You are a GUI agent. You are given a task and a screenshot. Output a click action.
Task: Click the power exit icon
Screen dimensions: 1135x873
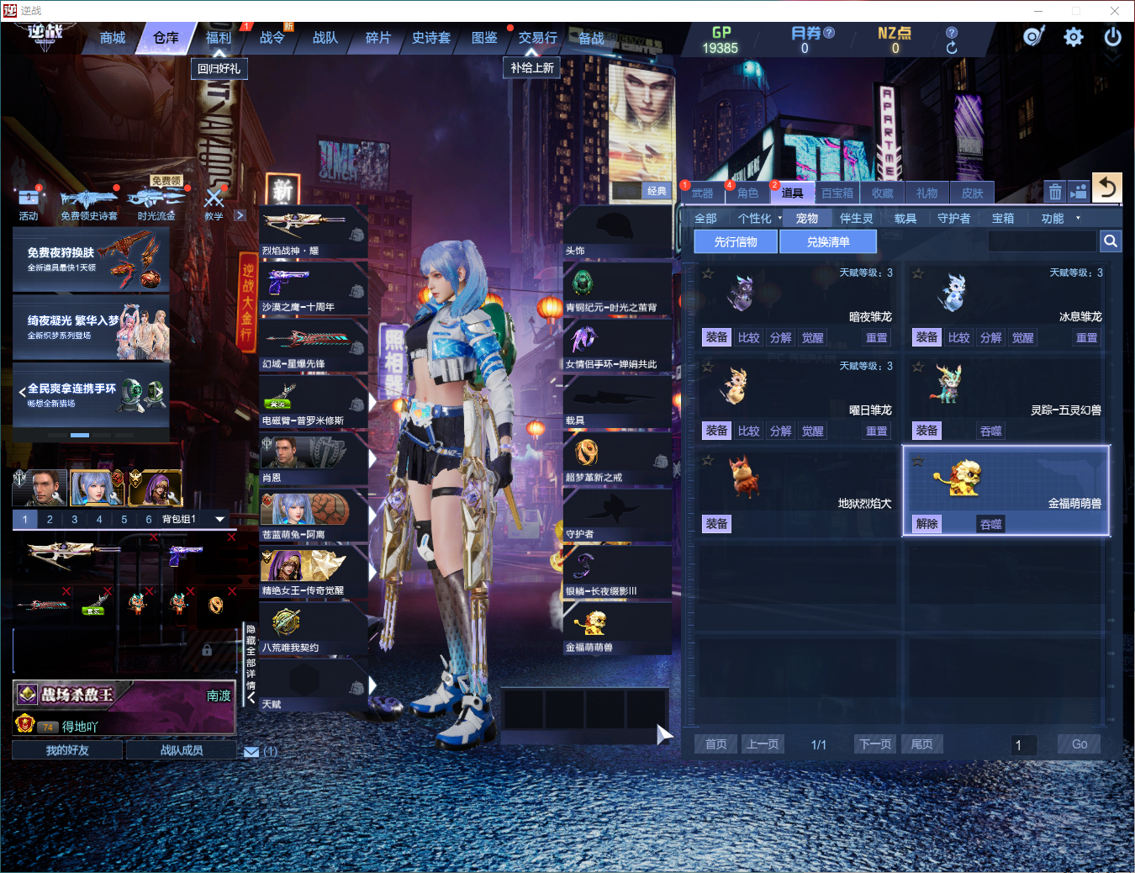point(1112,37)
